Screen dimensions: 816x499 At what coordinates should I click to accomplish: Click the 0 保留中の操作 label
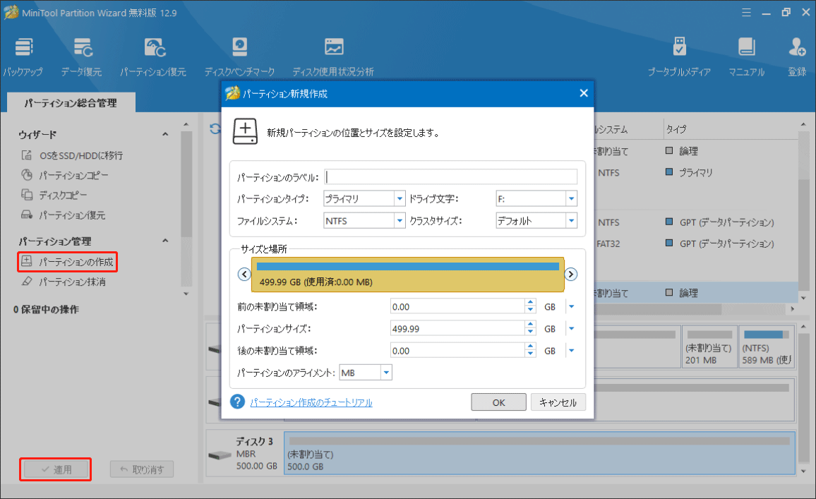[x=47, y=310]
